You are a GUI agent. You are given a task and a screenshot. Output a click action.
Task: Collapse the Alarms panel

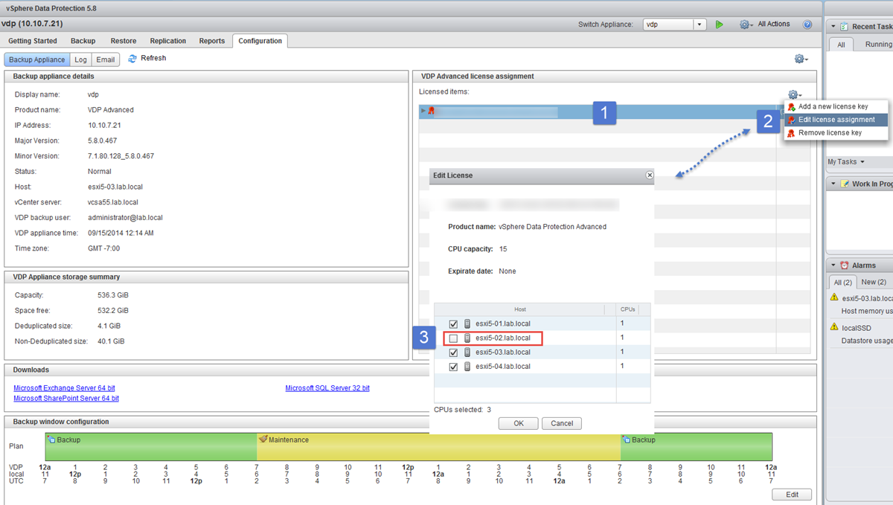[833, 266]
